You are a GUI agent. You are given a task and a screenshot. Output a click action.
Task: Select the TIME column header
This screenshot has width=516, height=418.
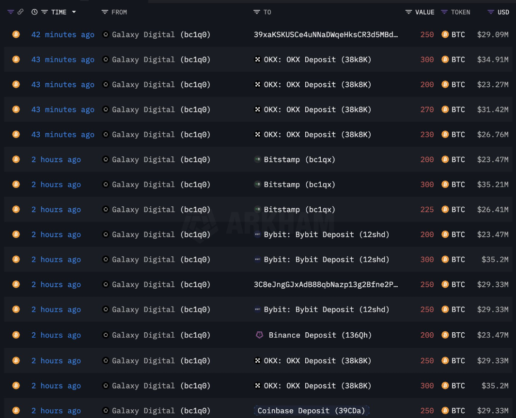pyautogui.click(x=58, y=12)
